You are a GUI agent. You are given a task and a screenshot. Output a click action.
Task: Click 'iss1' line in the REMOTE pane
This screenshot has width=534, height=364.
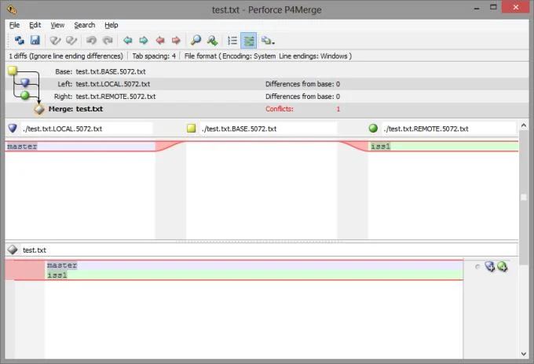coord(444,147)
